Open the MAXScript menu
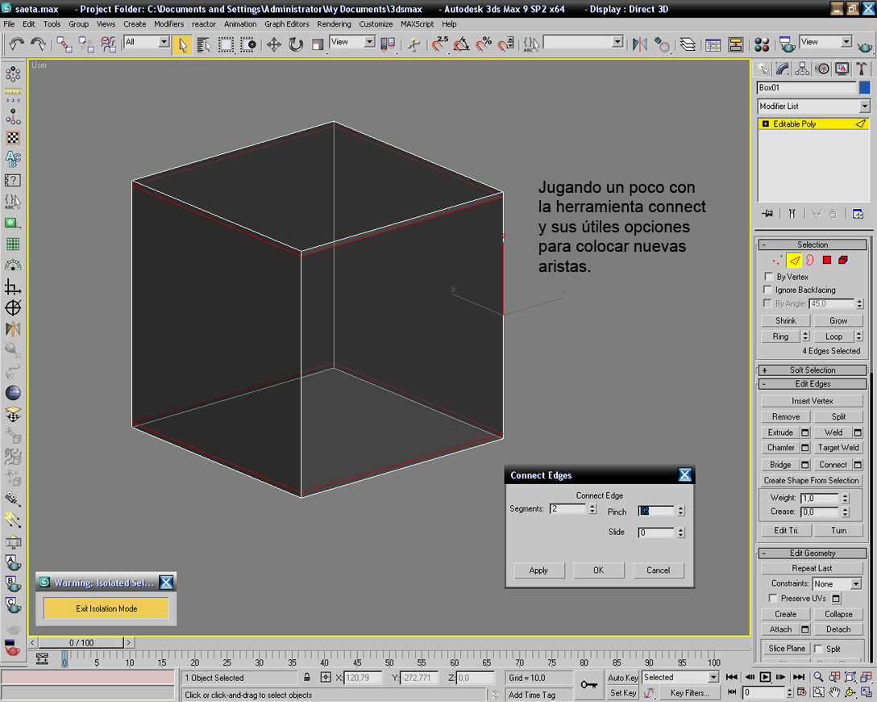Viewport: 877px width, 702px height. tap(417, 24)
